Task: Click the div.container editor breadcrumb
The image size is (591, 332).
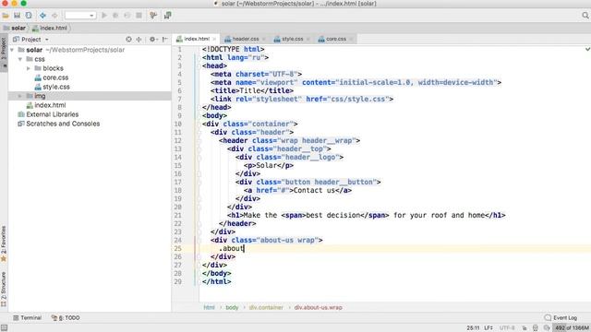Action: click(266, 307)
